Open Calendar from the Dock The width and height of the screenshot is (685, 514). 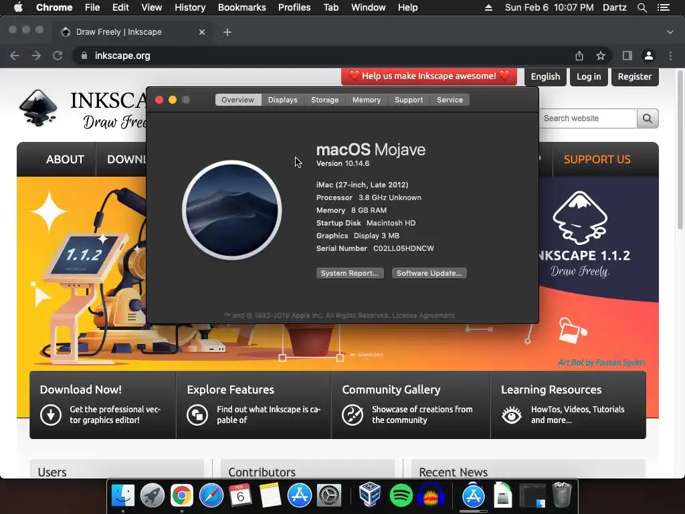click(x=240, y=496)
